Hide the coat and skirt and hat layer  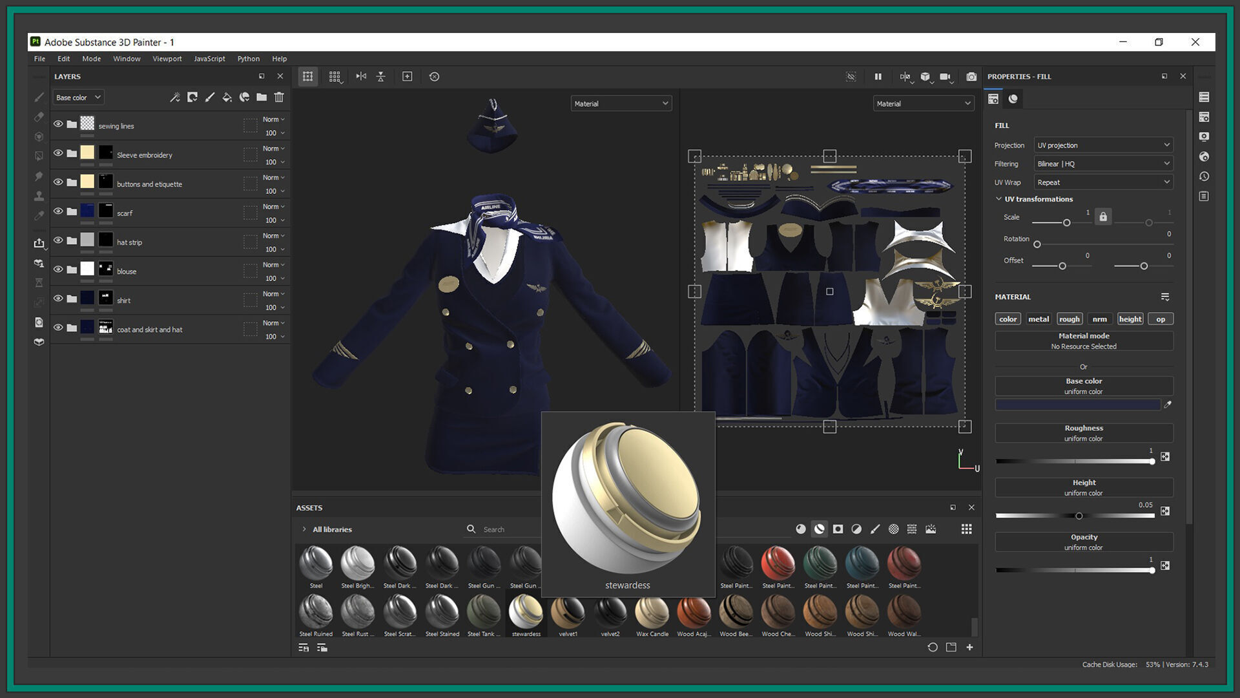(58, 327)
